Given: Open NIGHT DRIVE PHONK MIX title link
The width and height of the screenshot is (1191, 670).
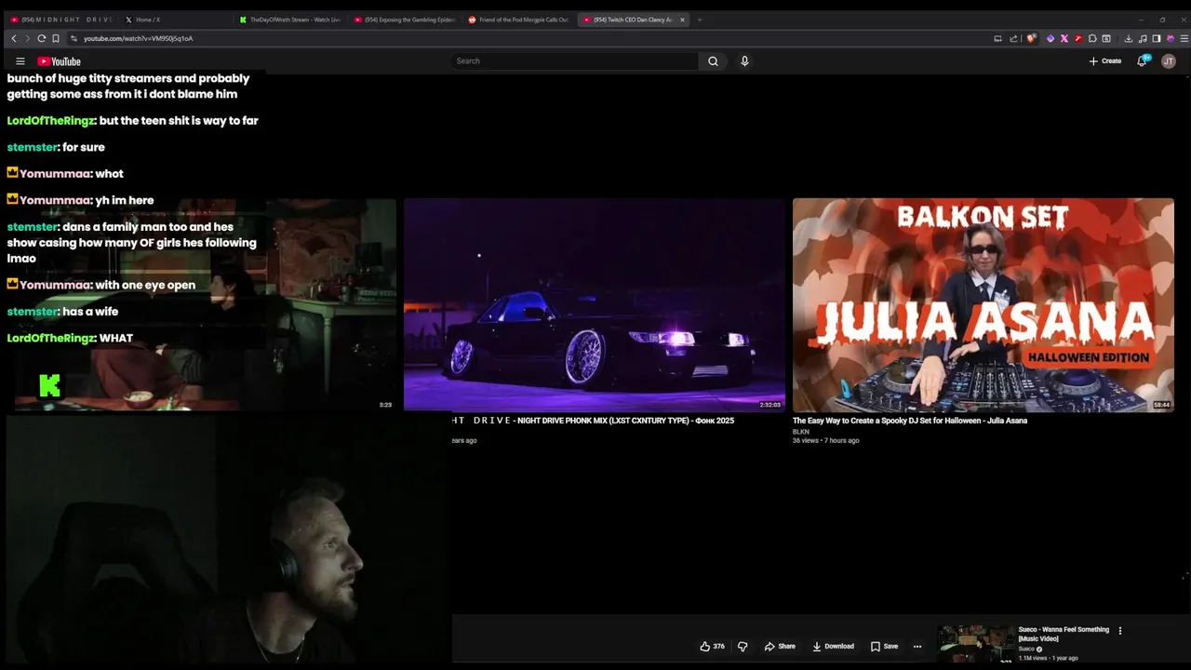Looking at the screenshot, I should [593, 421].
